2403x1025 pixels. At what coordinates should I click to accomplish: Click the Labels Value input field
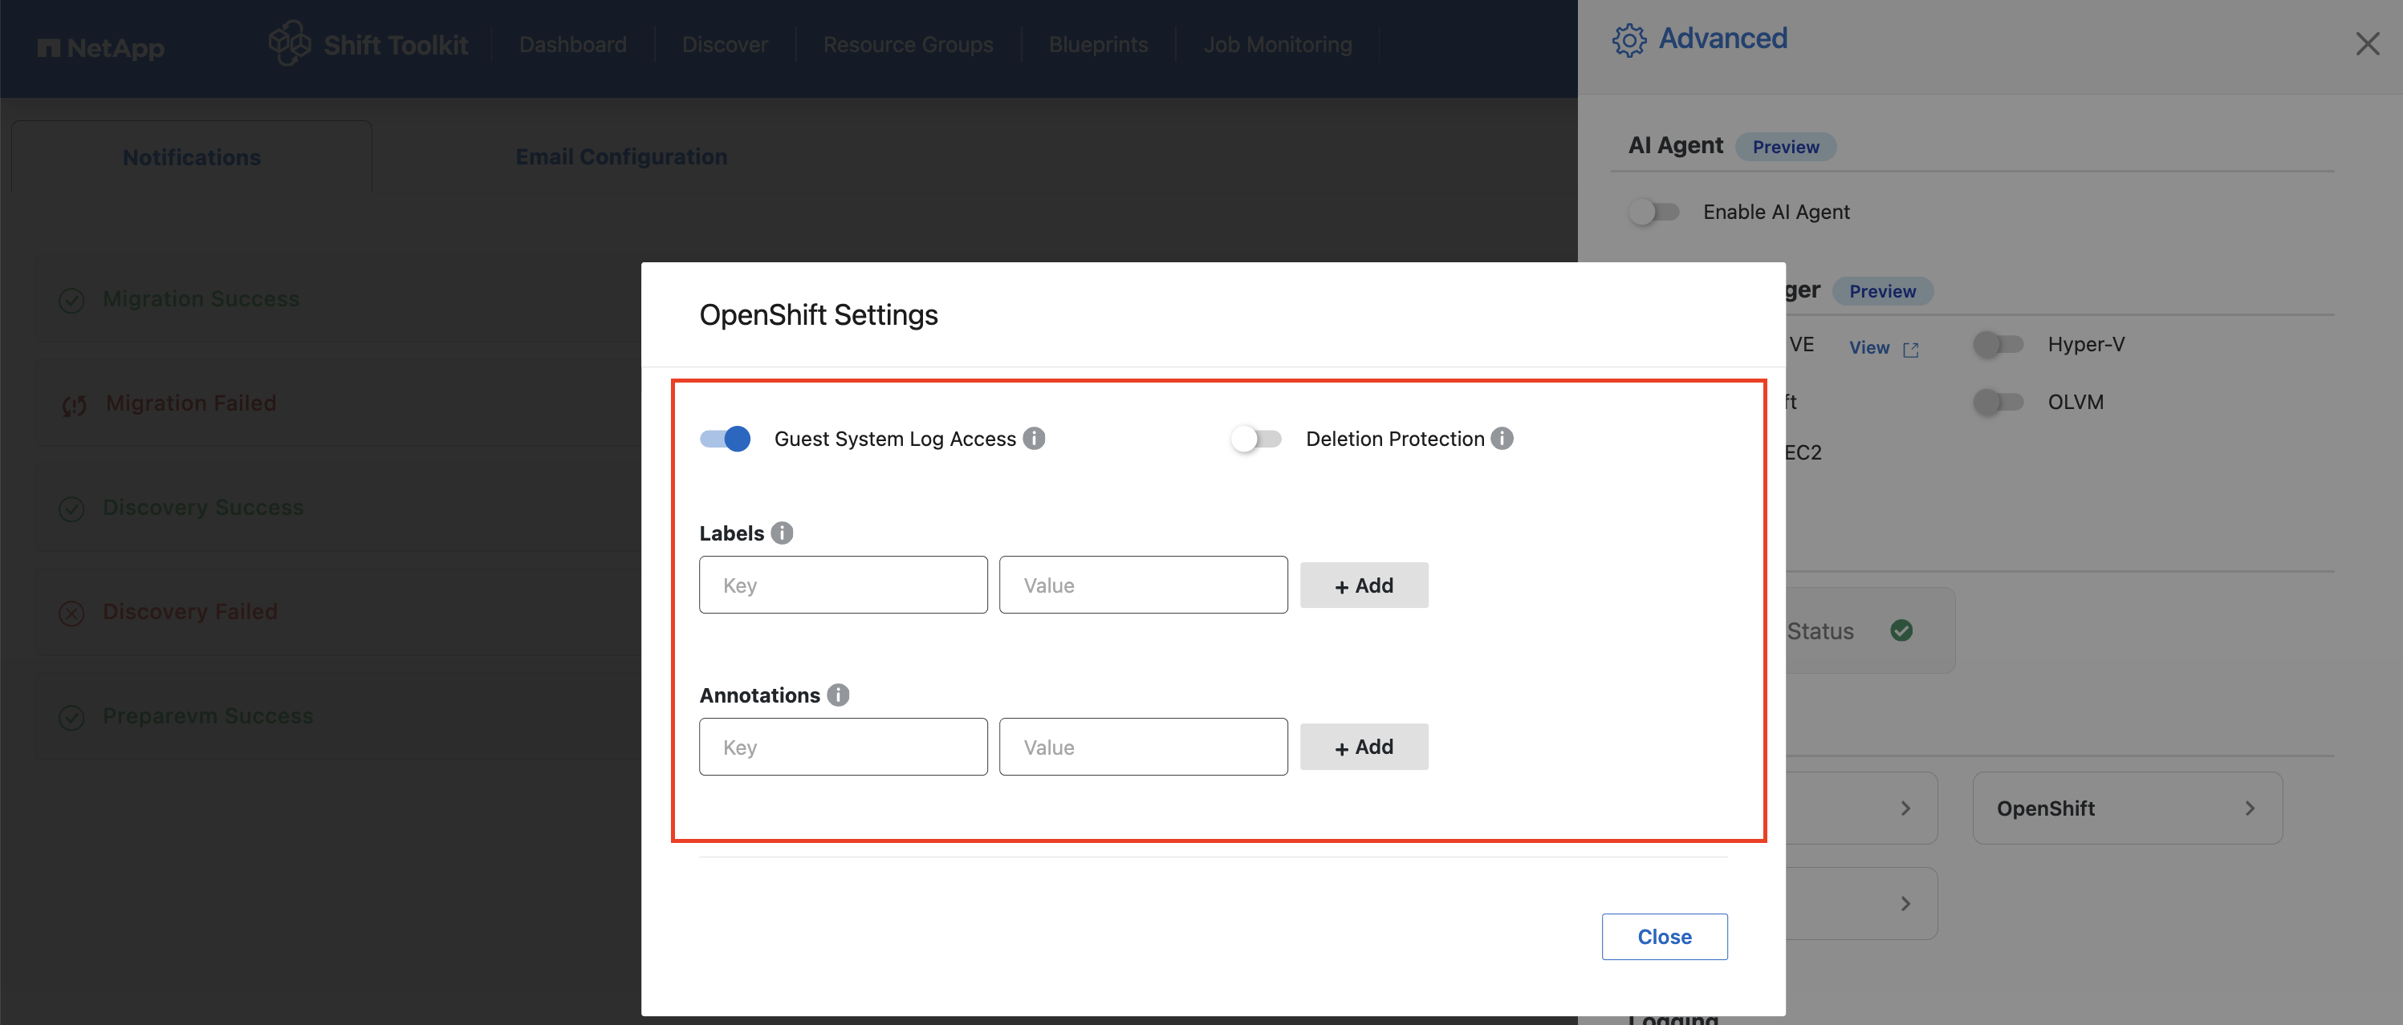[1143, 585]
